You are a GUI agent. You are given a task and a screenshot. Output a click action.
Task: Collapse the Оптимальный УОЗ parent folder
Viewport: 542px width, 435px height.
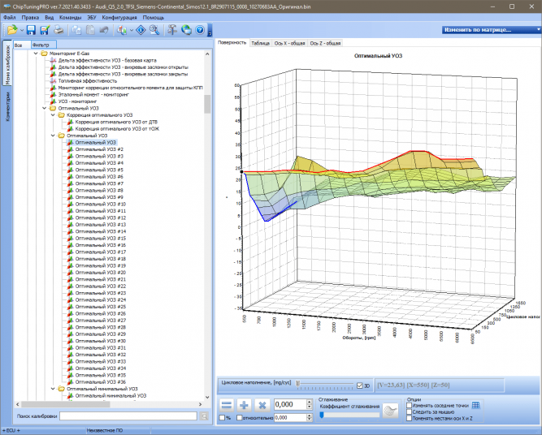tap(44, 109)
